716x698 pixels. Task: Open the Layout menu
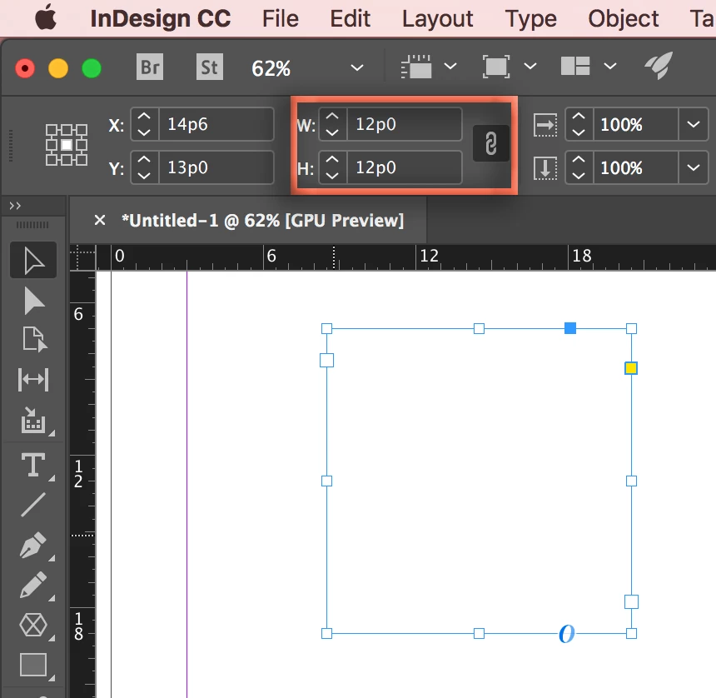pos(437,19)
